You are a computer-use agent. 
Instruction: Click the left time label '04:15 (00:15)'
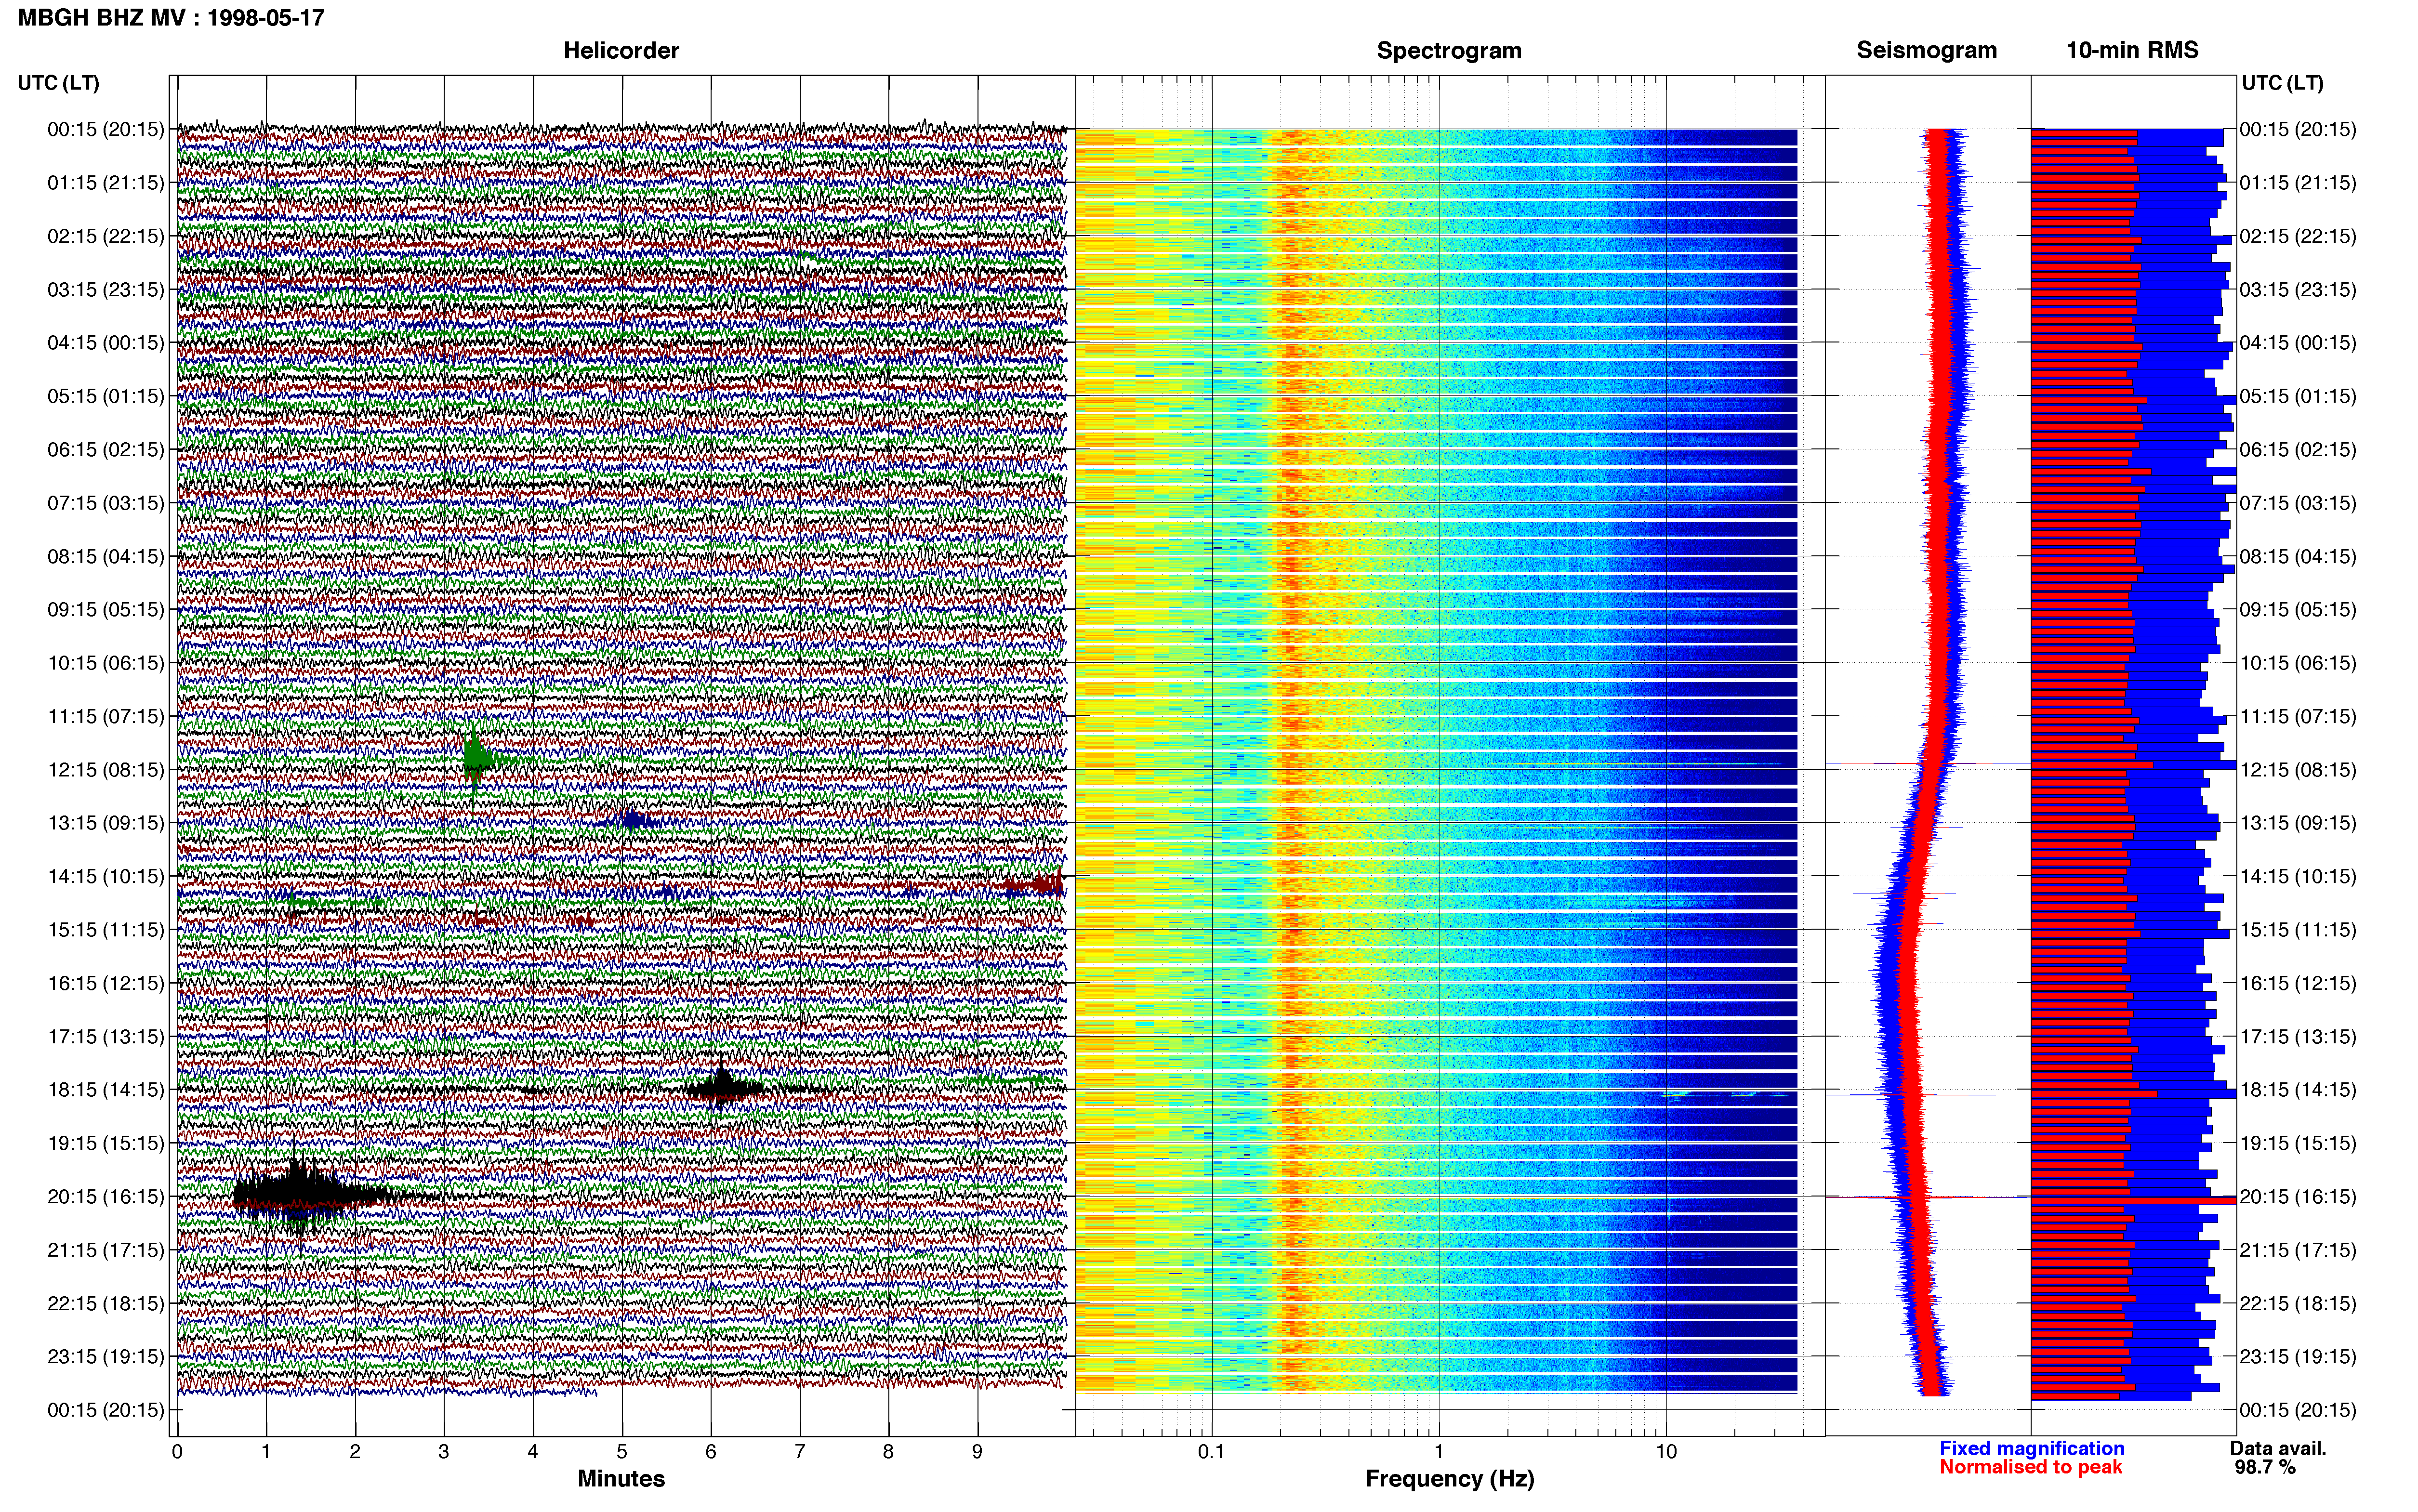pos(105,342)
